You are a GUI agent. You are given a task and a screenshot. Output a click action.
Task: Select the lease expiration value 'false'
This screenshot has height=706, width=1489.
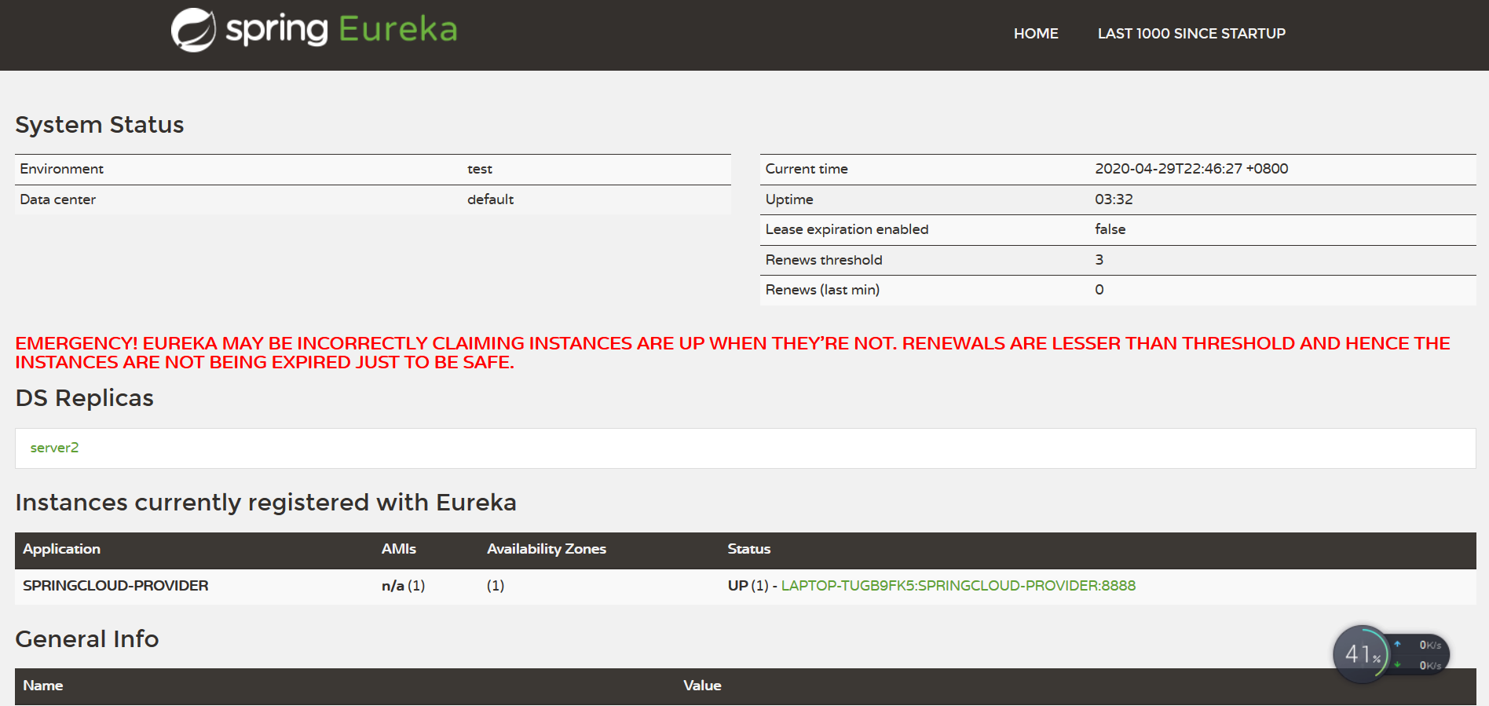1110,229
